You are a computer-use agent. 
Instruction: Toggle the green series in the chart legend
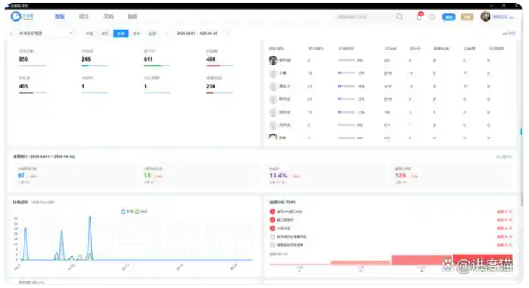tap(141, 212)
